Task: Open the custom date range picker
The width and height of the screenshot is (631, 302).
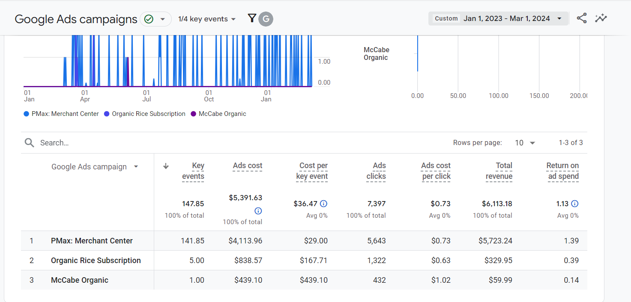Action: click(x=499, y=18)
